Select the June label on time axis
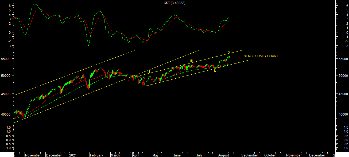Image resolution: width=349 pixels, height=157 pixels. point(177,155)
